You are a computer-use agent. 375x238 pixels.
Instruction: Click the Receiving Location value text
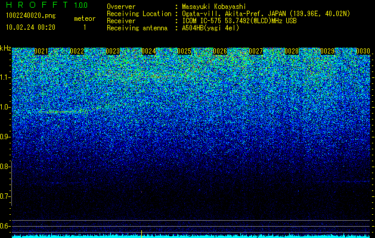pyautogui.click(x=266, y=14)
